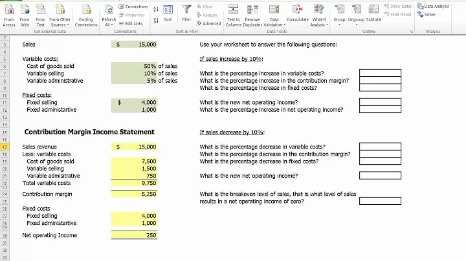Select Net operating income 250 cell
This screenshot has height=261, width=466.
pos(134,235)
